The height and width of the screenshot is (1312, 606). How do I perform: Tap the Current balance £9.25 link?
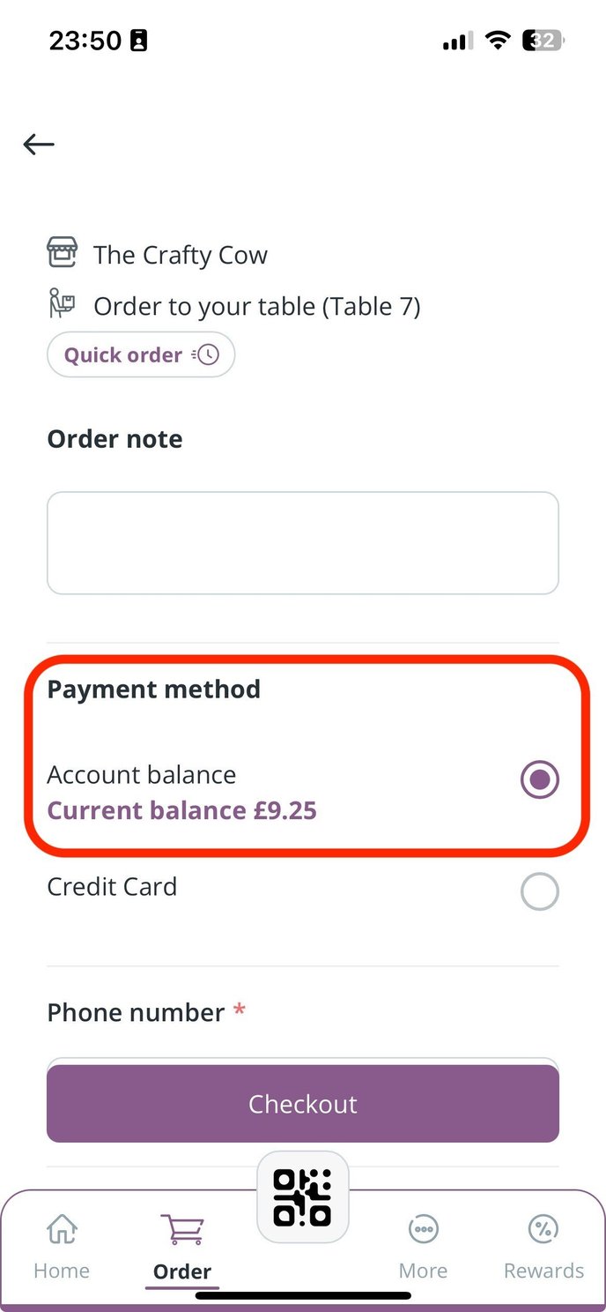(x=181, y=810)
